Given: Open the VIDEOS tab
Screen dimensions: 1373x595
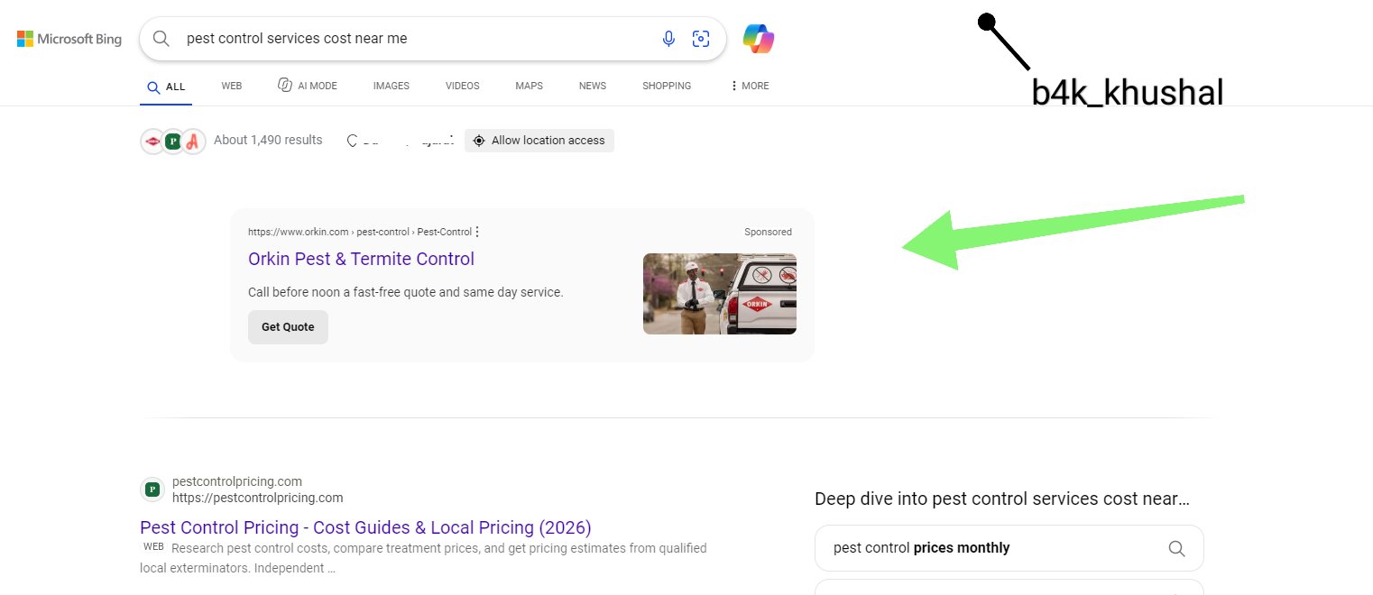Looking at the screenshot, I should [x=463, y=87].
